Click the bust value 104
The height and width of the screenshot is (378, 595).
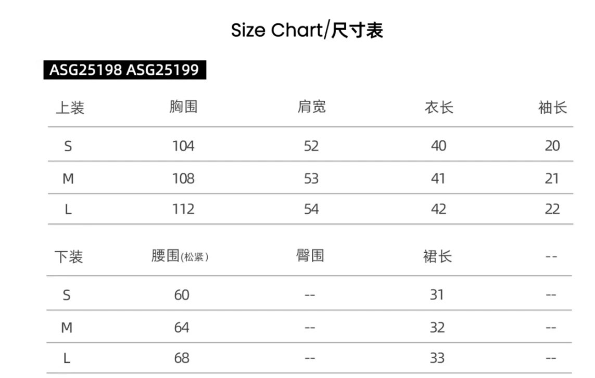point(183,146)
